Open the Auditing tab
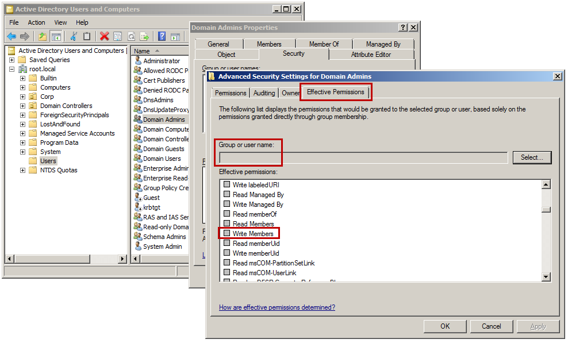Screen dimensions: 568x343 (264, 93)
